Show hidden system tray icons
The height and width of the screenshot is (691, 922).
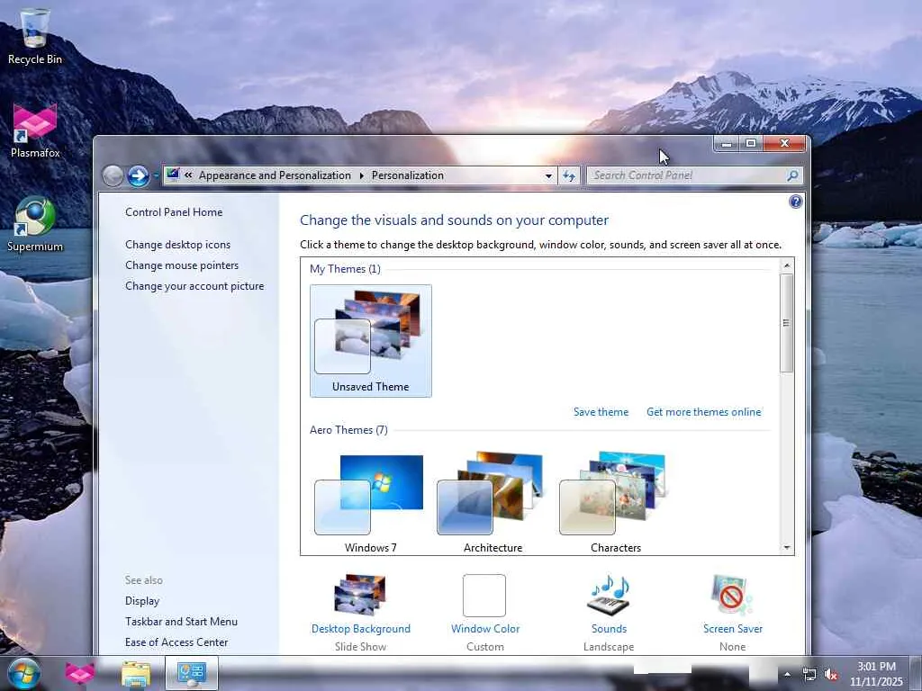pos(787,674)
